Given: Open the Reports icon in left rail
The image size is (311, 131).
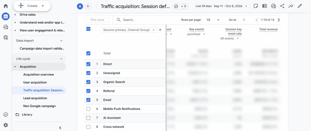Looking at the screenshot, I should (5, 16).
